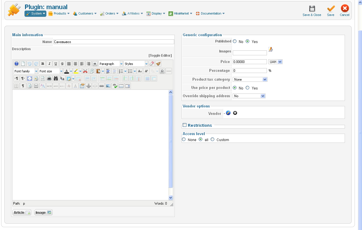Viewport: 362px width, 230px height.
Task: Set Use price per product to Yes
Action: coord(248,88)
